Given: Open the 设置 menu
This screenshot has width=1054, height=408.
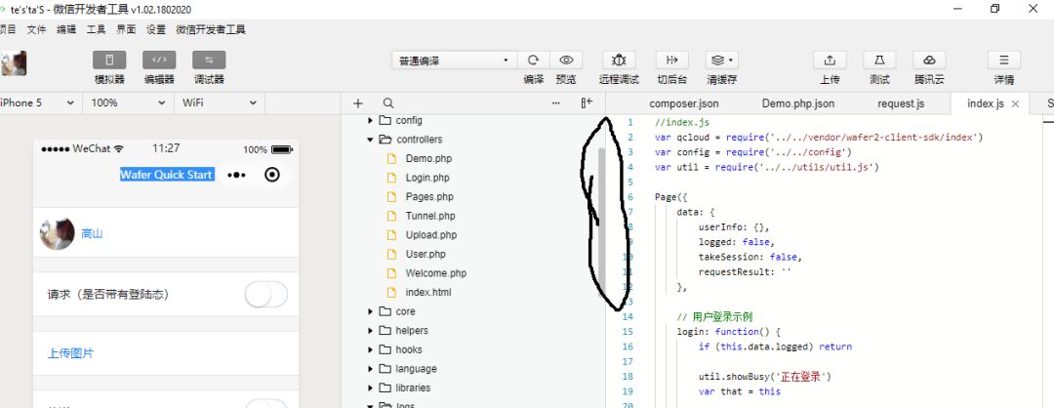Looking at the screenshot, I should pyautogui.click(x=156, y=29).
